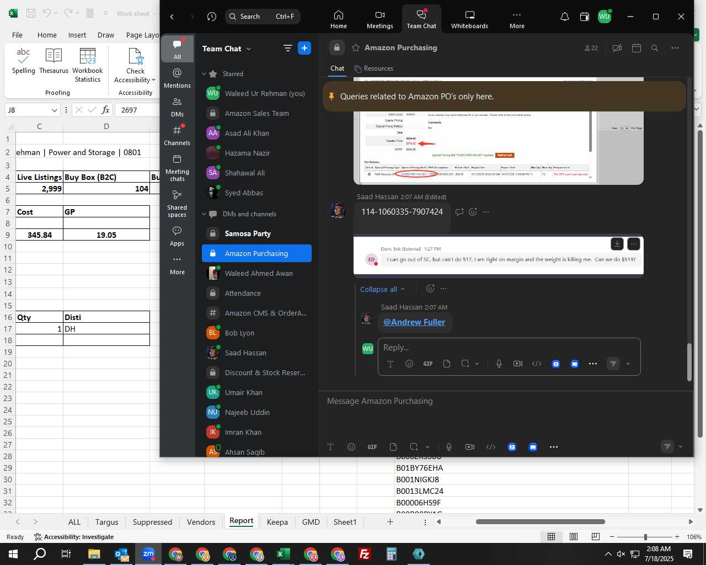Click the blue new chat plus button

click(304, 48)
